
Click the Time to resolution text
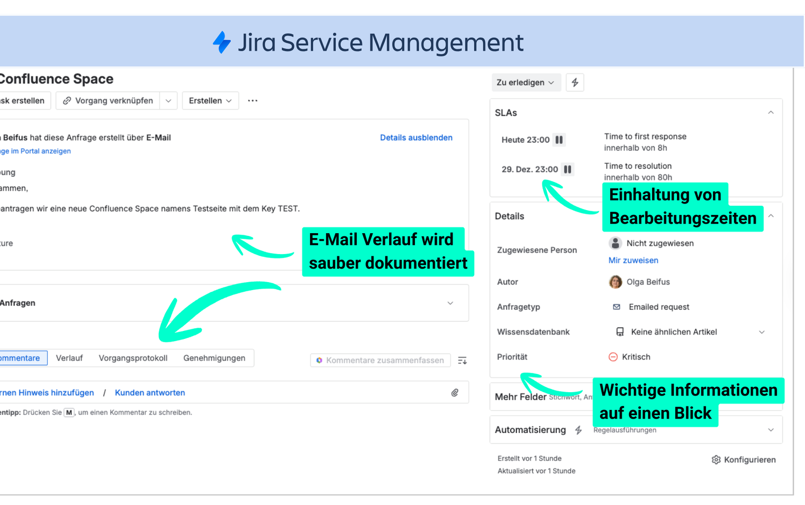[638, 166]
